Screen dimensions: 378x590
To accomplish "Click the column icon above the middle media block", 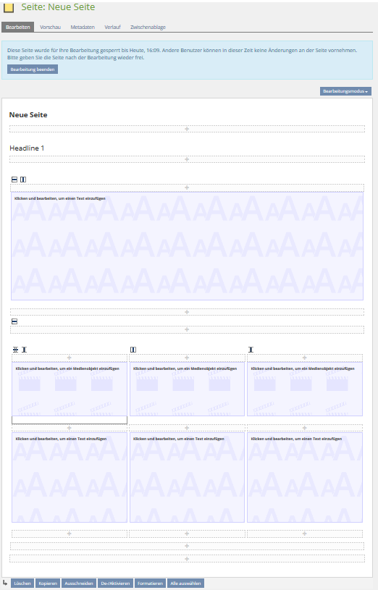I will pos(133,350).
